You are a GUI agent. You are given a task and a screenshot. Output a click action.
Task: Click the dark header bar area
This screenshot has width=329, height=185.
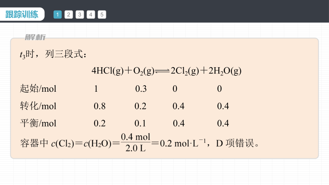click(210, 11)
